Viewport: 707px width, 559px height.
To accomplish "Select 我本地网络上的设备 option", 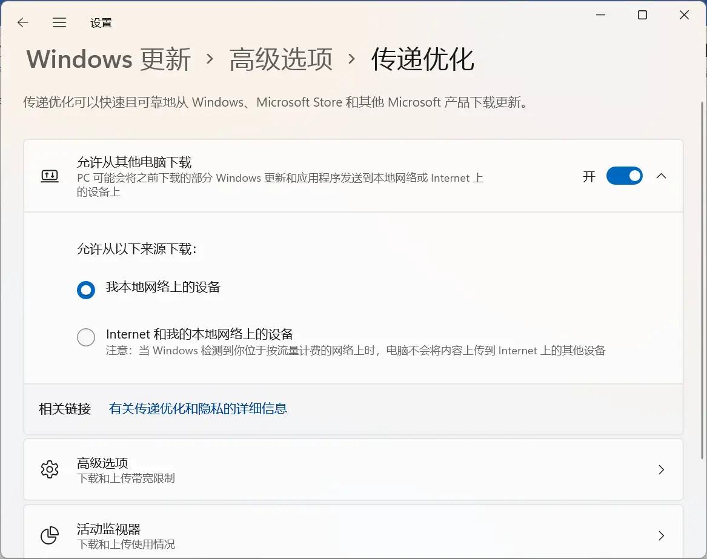I will 86,289.
